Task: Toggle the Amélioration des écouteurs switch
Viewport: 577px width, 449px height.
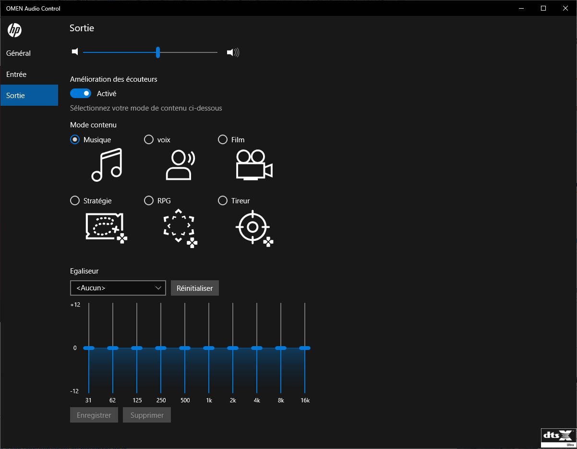Action: pyautogui.click(x=81, y=93)
